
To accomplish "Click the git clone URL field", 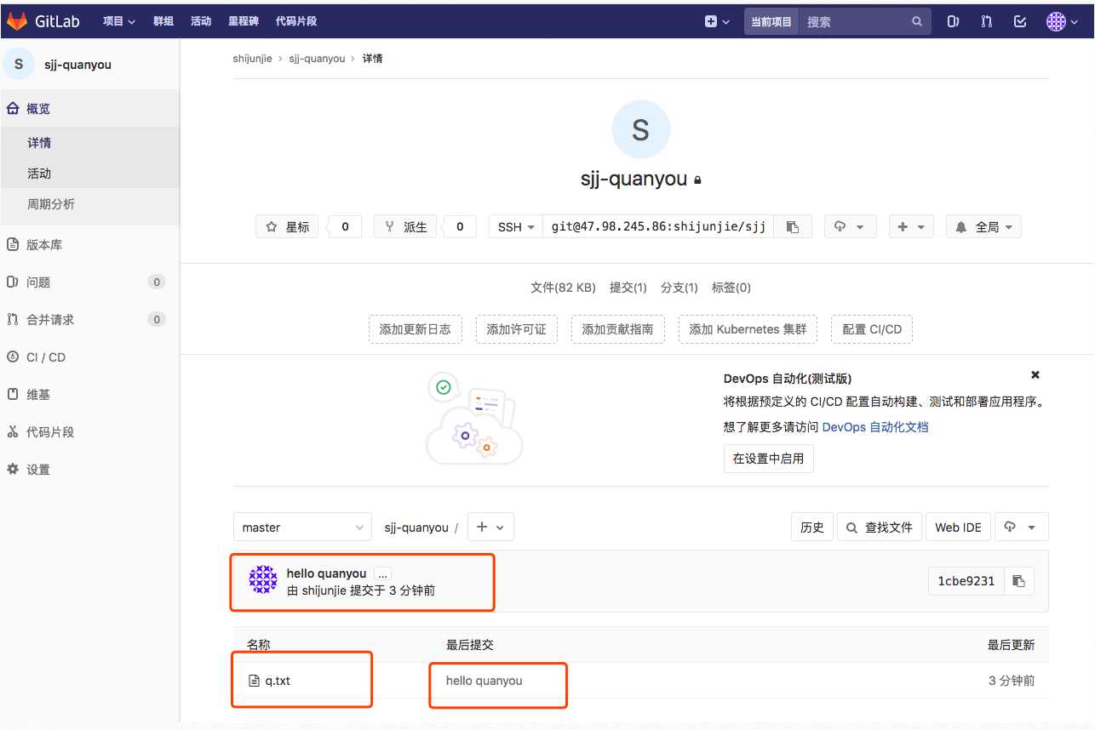I will pos(658,226).
